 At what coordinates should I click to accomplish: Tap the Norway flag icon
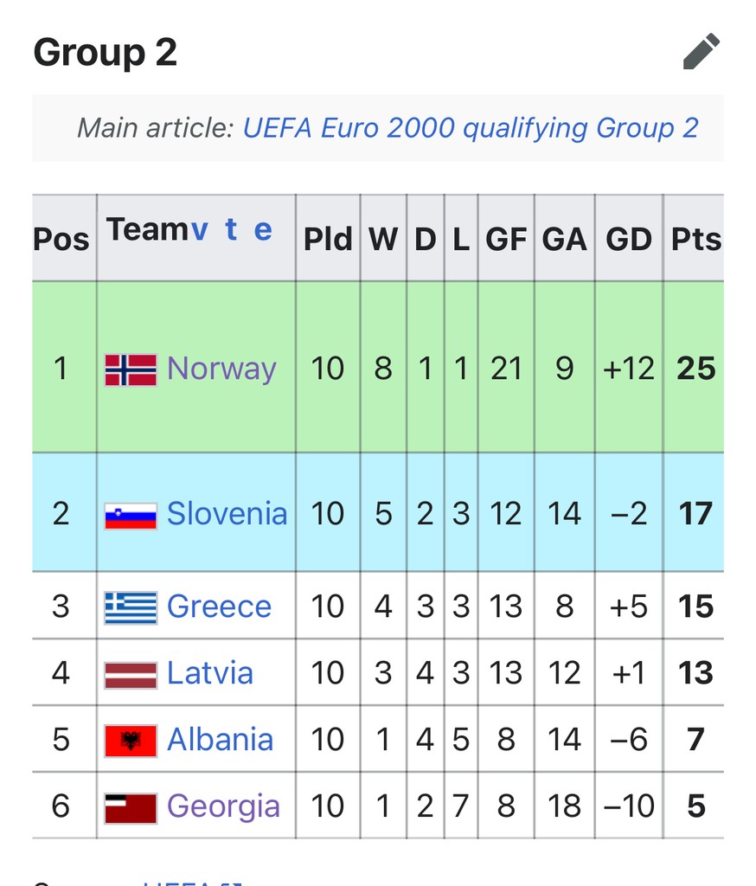pos(131,369)
